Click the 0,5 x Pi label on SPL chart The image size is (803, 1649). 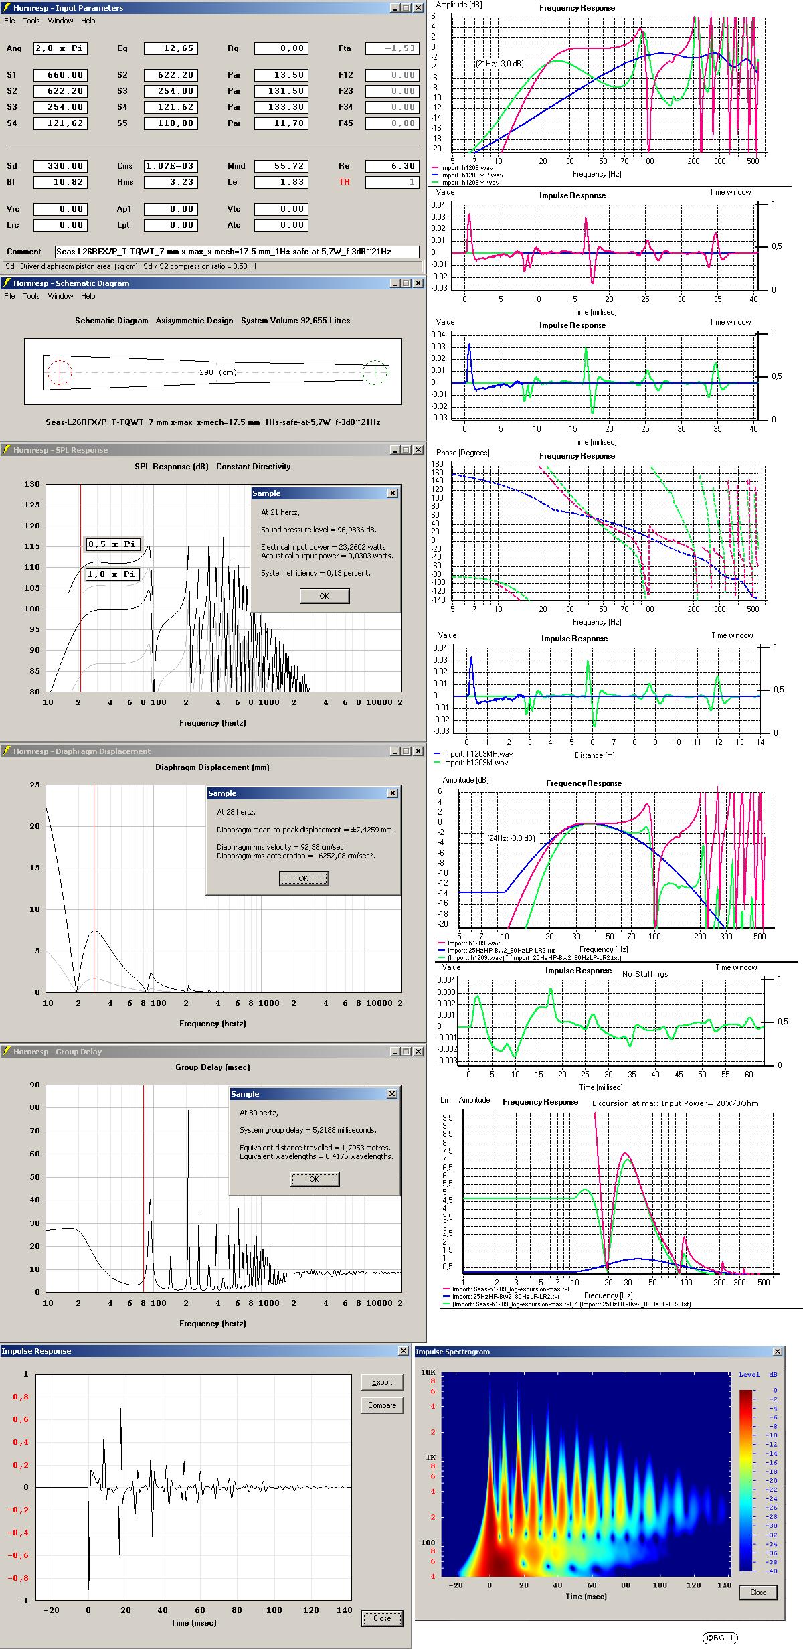[112, 544]
